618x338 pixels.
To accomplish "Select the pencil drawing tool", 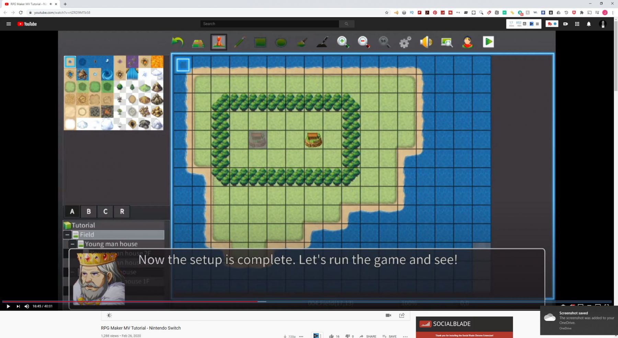I will 239,42.
